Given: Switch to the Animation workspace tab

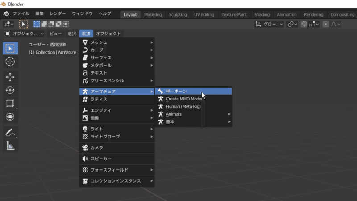Looking at the screenshot, I should pyautogui.click(x=286, y=15).
